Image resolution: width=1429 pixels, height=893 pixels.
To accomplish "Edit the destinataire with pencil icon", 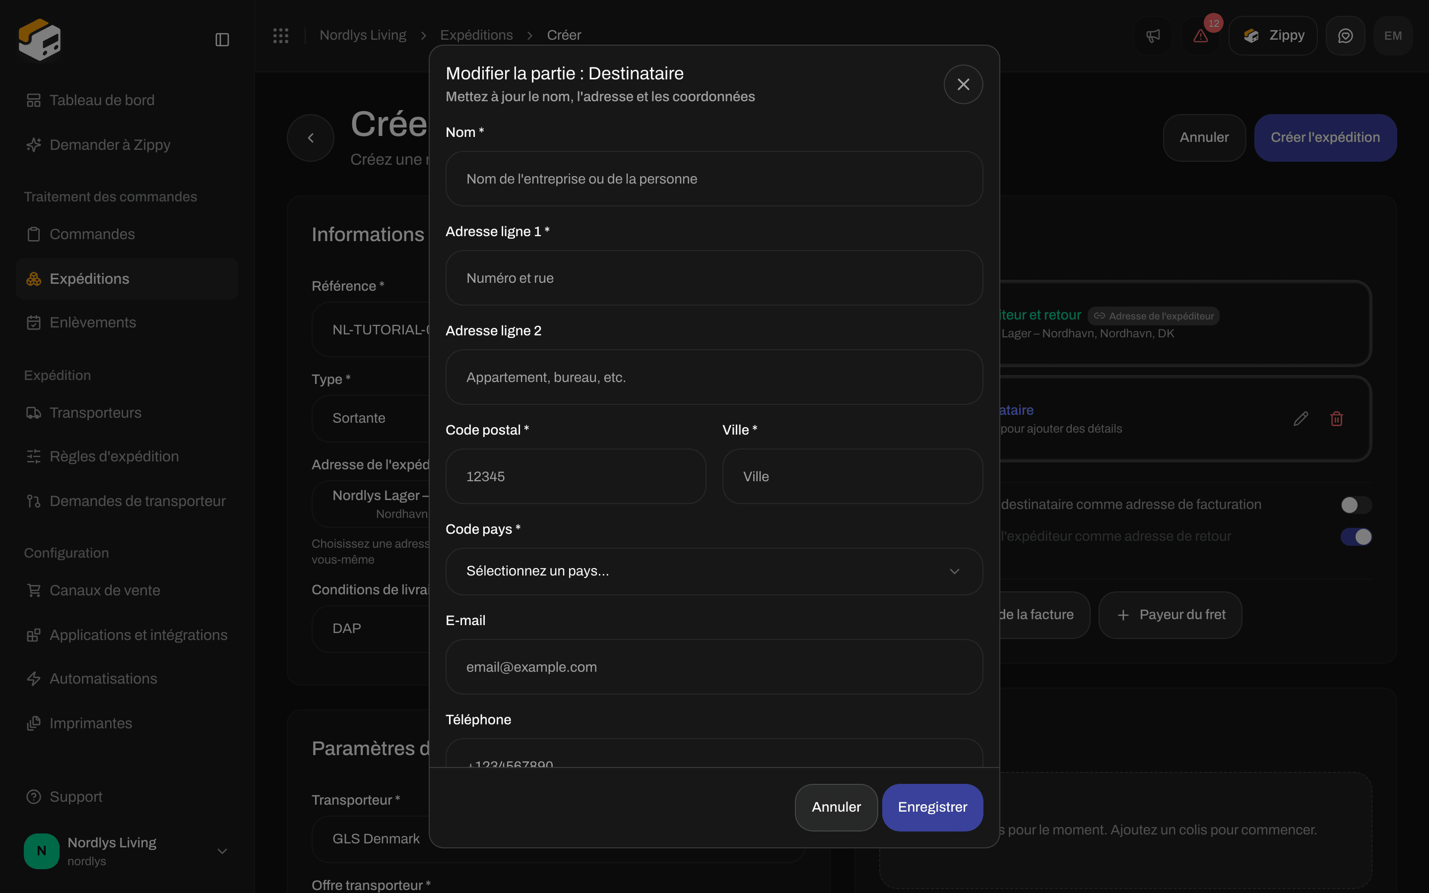I will [x=1301, y=419].
